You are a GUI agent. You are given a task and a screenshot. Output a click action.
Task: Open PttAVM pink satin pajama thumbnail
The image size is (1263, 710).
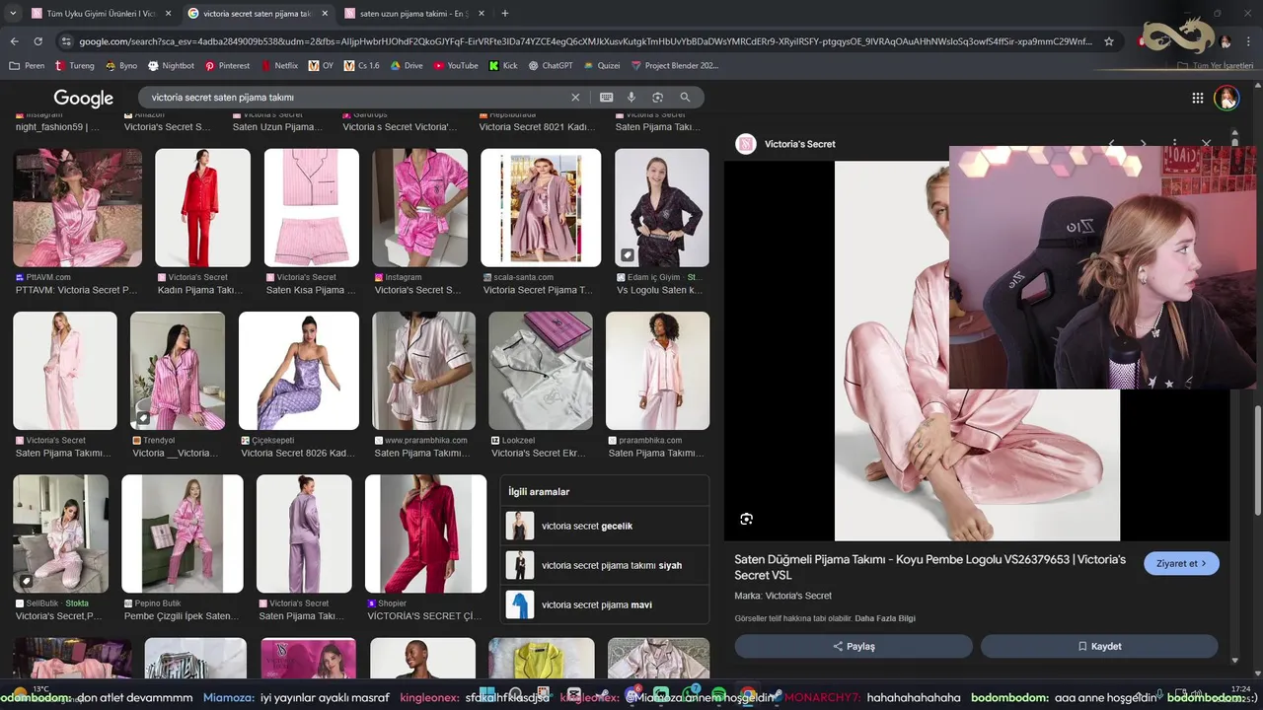tap(77, 208)
